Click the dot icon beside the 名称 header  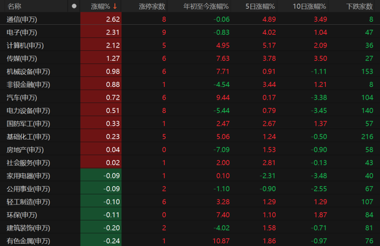coord(74,6)
